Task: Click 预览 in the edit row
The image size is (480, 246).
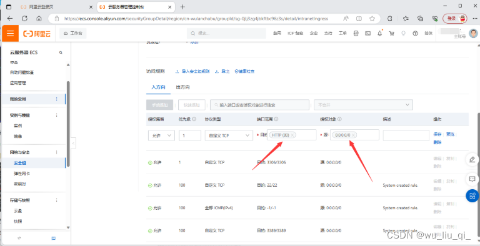Action: (x=450, y=134)
